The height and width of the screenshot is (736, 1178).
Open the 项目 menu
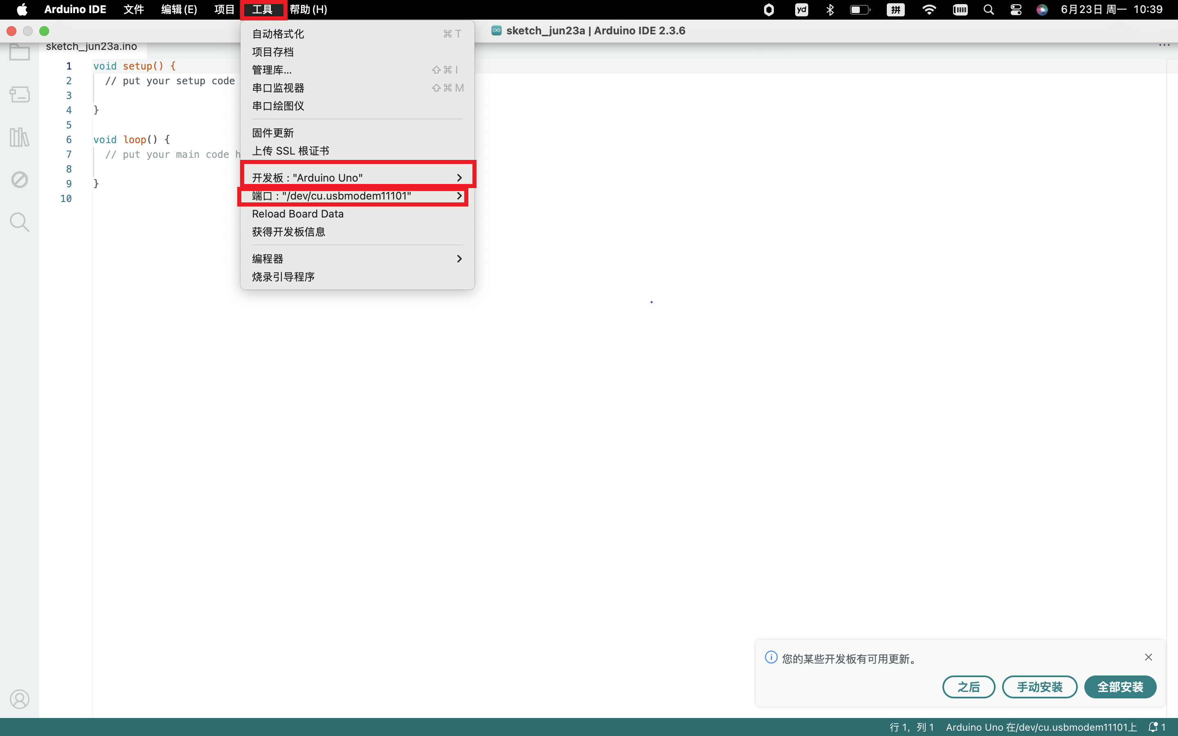(x=225, y=9)
